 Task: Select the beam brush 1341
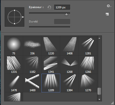(x=51, y=65)
